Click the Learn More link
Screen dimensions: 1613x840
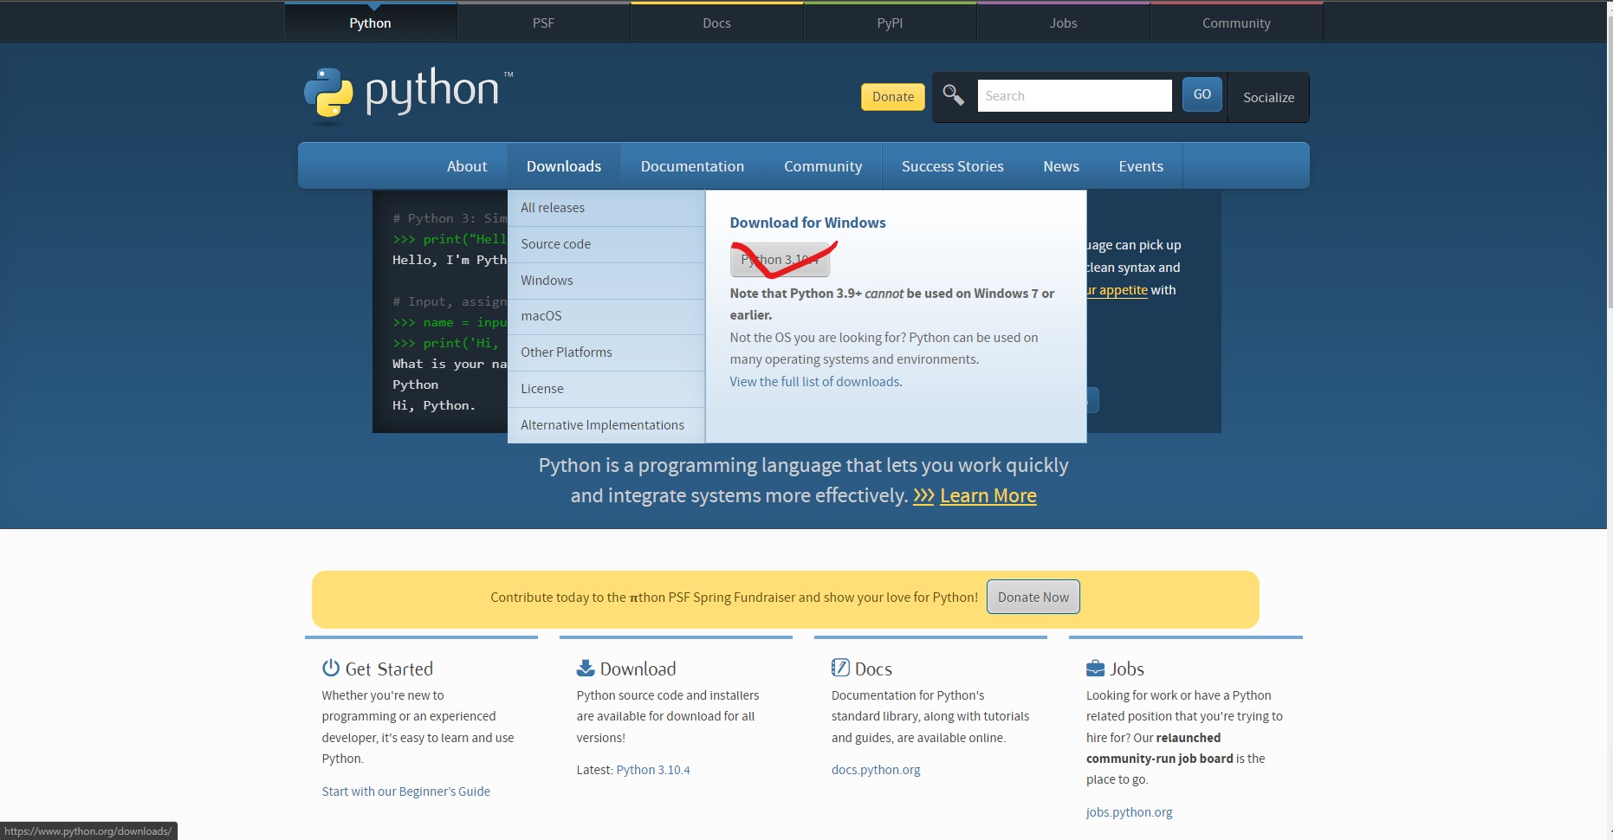(x=988, y=495)
